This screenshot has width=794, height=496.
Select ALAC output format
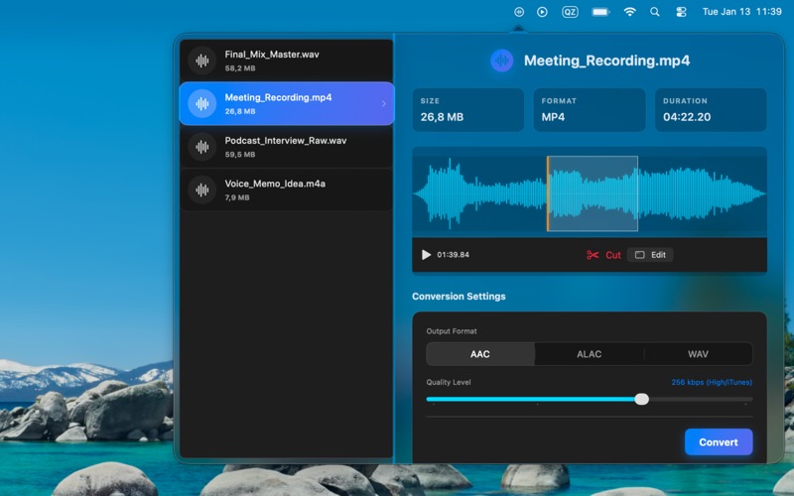(589, 354)
